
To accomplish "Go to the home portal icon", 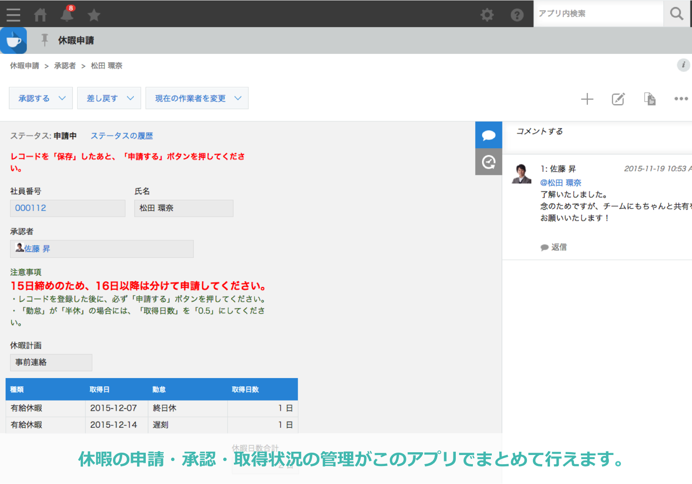I will pos(40,15).
